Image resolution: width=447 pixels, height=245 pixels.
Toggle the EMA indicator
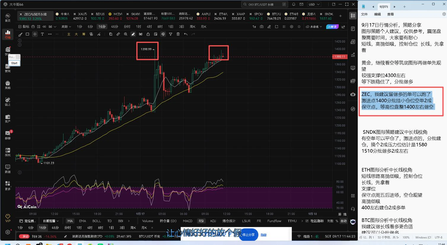[82, 221]
